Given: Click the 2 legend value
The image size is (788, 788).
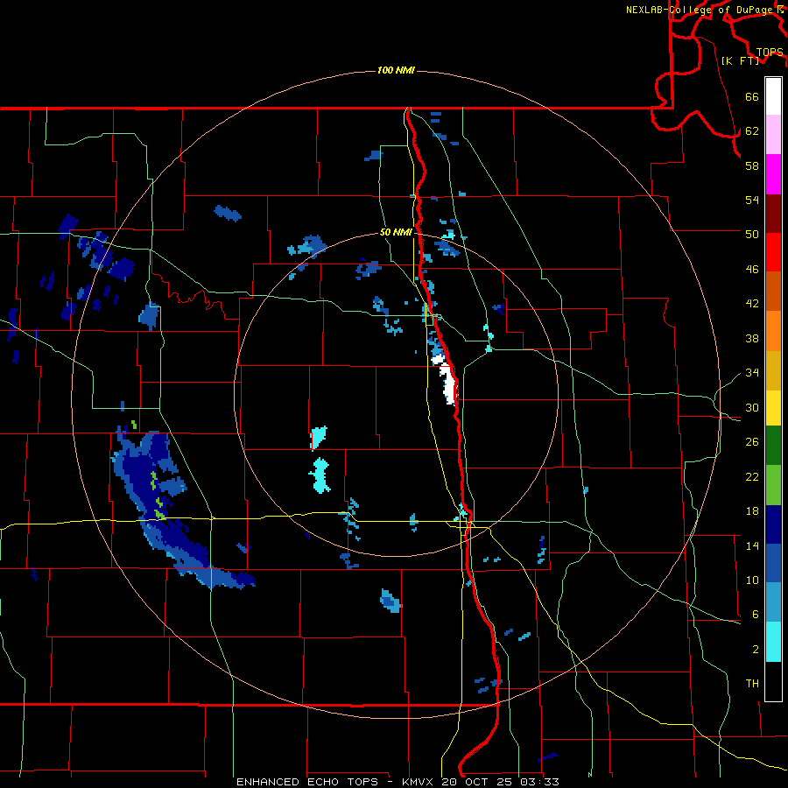Looking at the screenshot, I should (756, 650).
